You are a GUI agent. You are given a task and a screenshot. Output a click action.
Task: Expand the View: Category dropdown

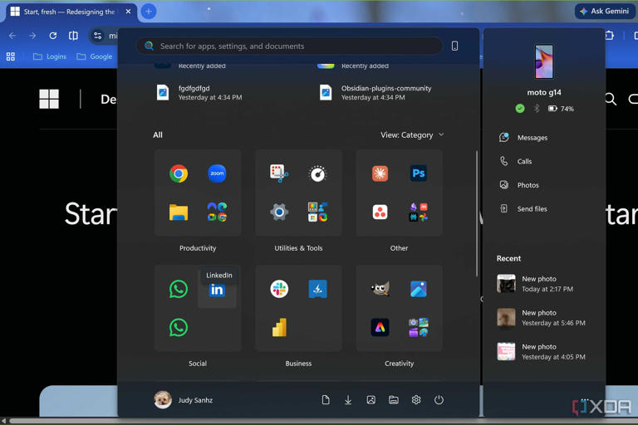412,135
